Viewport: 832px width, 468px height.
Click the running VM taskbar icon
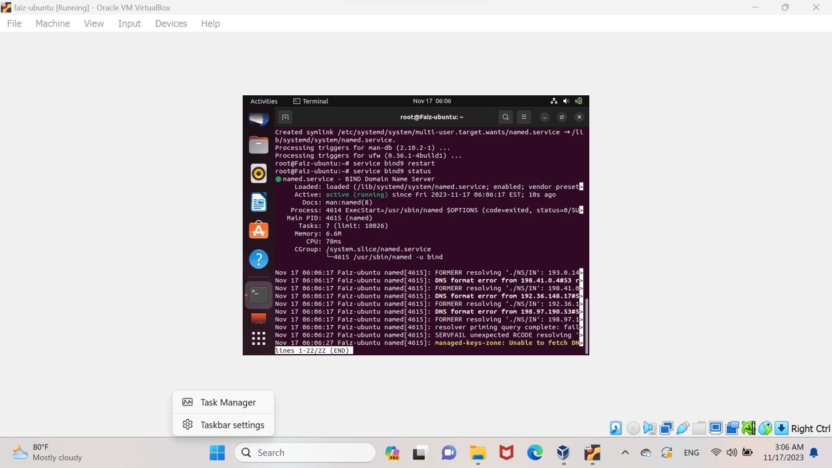coord(592,453)
